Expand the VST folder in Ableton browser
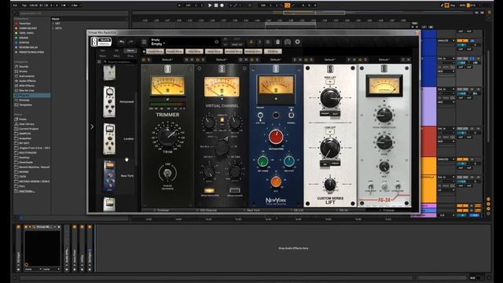Screen dimensions: 503x283 click(x=53, y=24)
